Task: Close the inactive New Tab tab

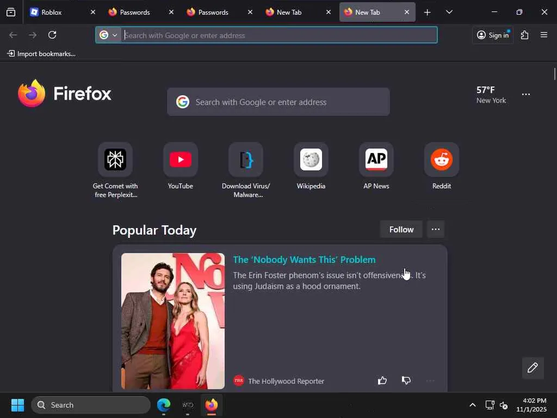Action: (329, 12)
